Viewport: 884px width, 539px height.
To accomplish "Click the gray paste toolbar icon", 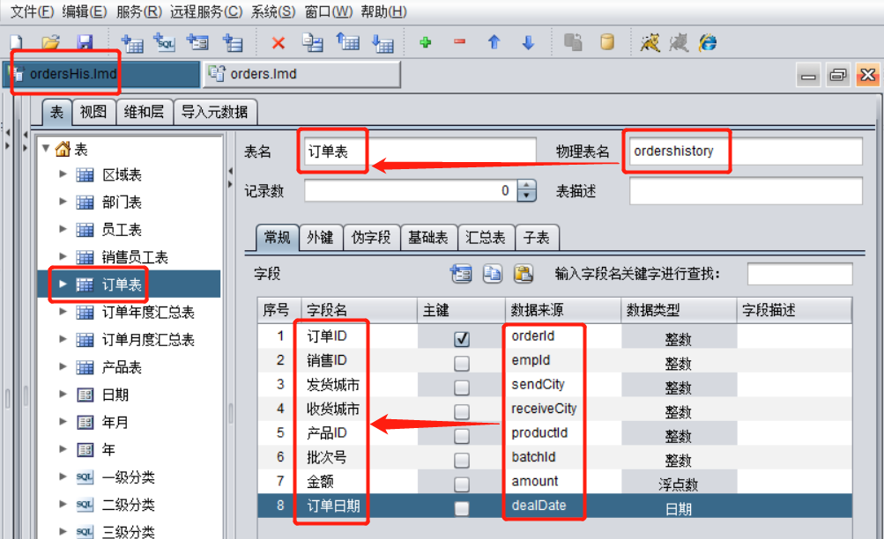I will (x=574, y=42).
